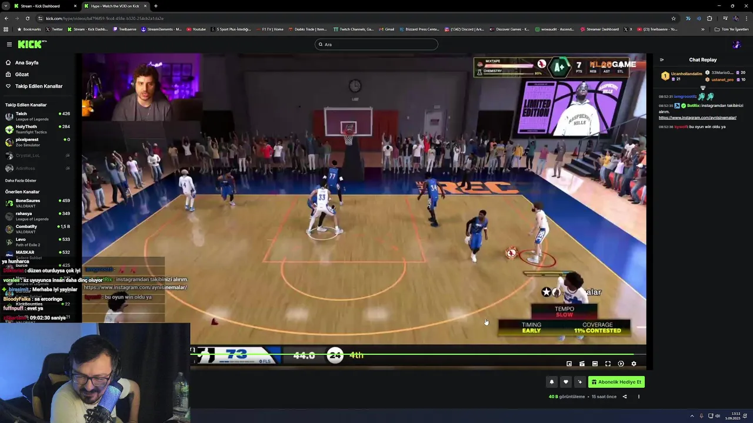
Task: Click the heart follow button below video
Action: click(566, 382)
